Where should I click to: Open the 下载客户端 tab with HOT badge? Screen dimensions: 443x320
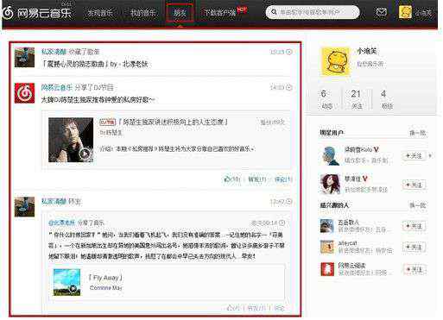pyautogui.click(x=219, y=13)
